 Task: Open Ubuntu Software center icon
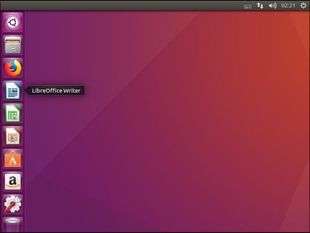tap(12, 159)
